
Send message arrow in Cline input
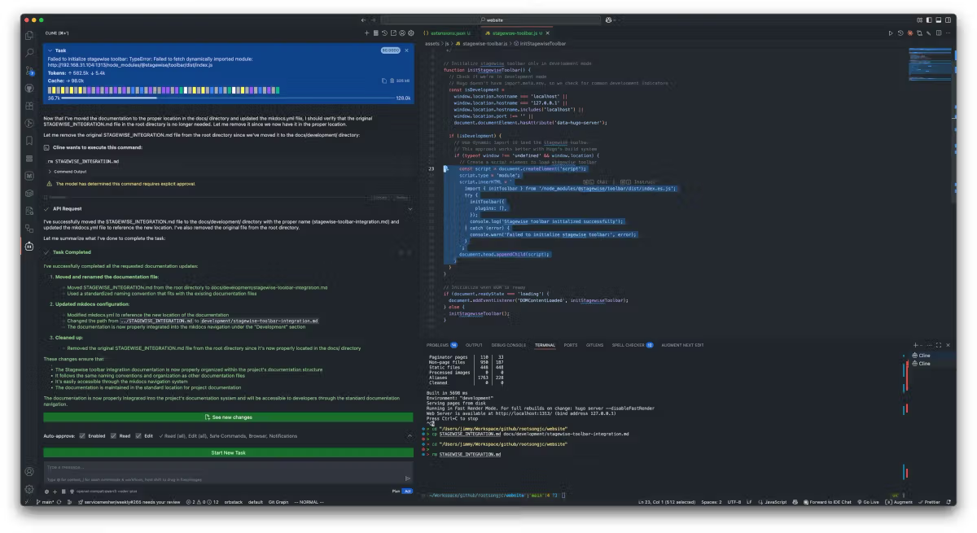pyautogui.click(x=408, y=478)
